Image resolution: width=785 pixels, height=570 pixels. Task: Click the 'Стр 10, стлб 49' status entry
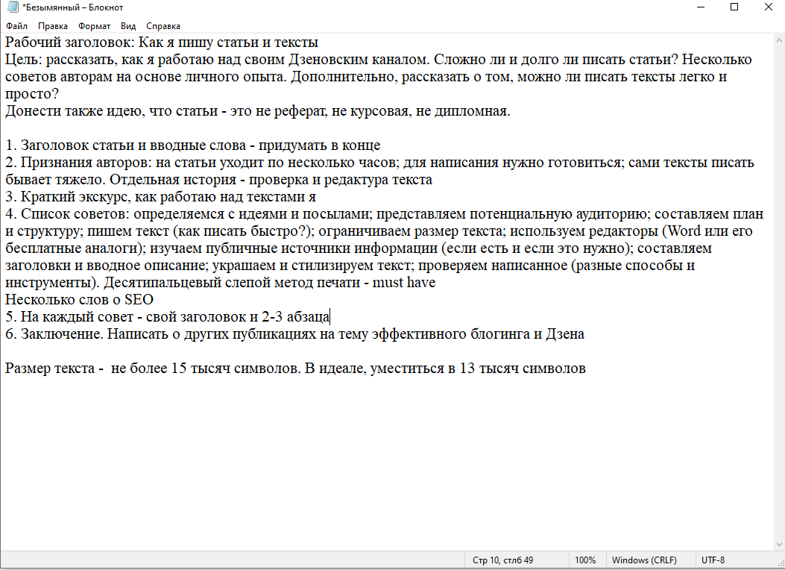[502, 560]
